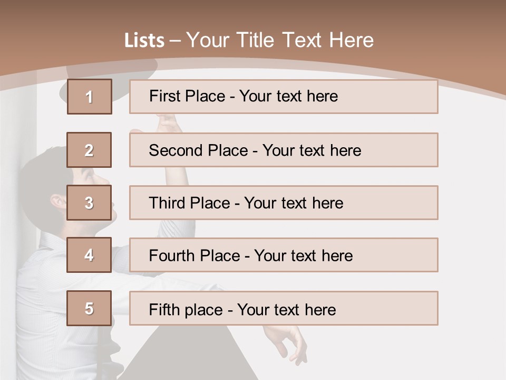Click the number 2 box
Image resolution: width=506 pixels, height=380 pixels.
(x=89, y=150)
